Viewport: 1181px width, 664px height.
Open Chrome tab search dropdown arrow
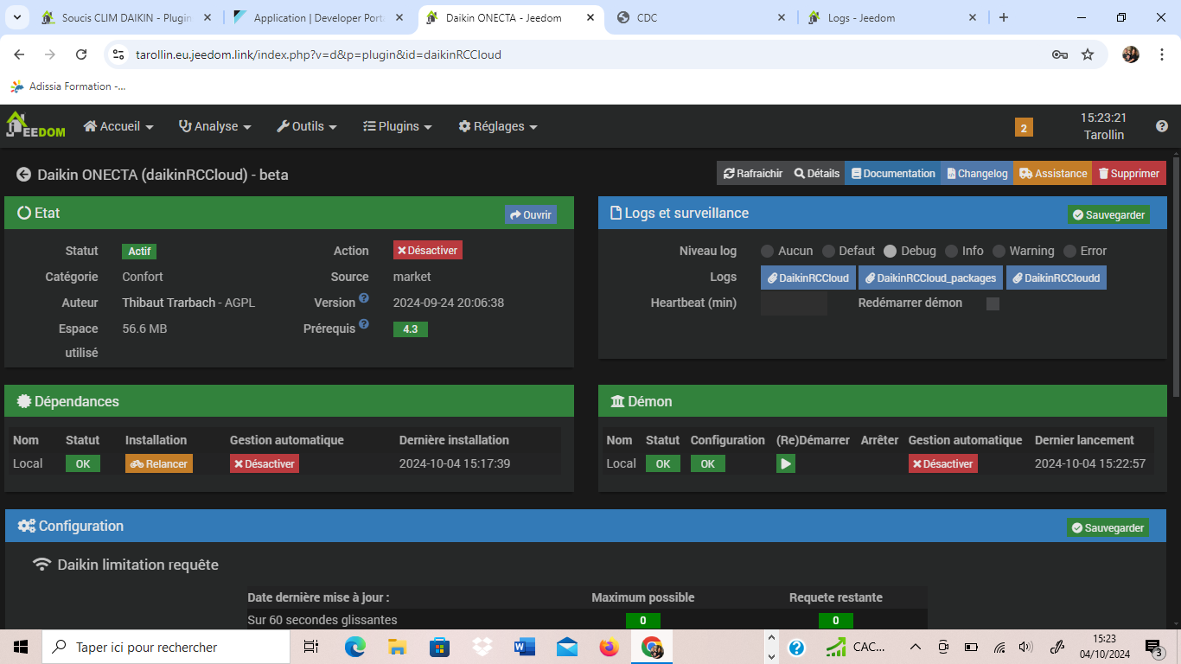[x=19, y=17]
